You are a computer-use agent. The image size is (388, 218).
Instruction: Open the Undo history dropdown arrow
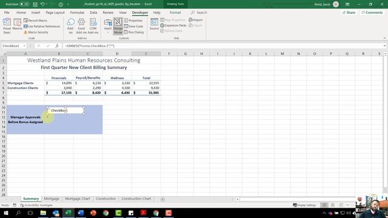pyautogui.click(x=47, y=4)
